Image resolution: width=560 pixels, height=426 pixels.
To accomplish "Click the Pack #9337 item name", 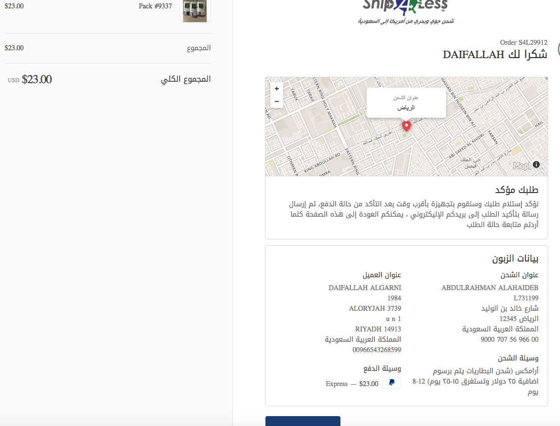I will pyautogui.click(x=155, y=6).
